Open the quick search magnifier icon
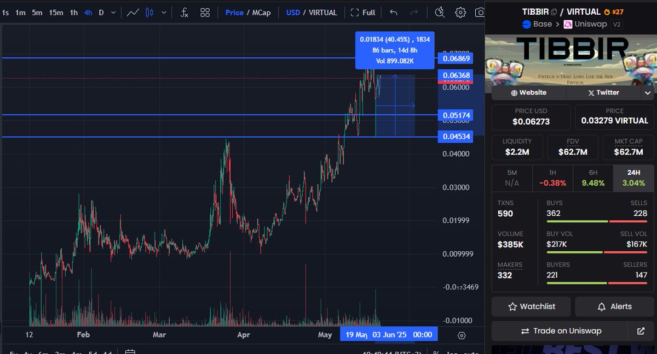 click(x=440, y=12)
